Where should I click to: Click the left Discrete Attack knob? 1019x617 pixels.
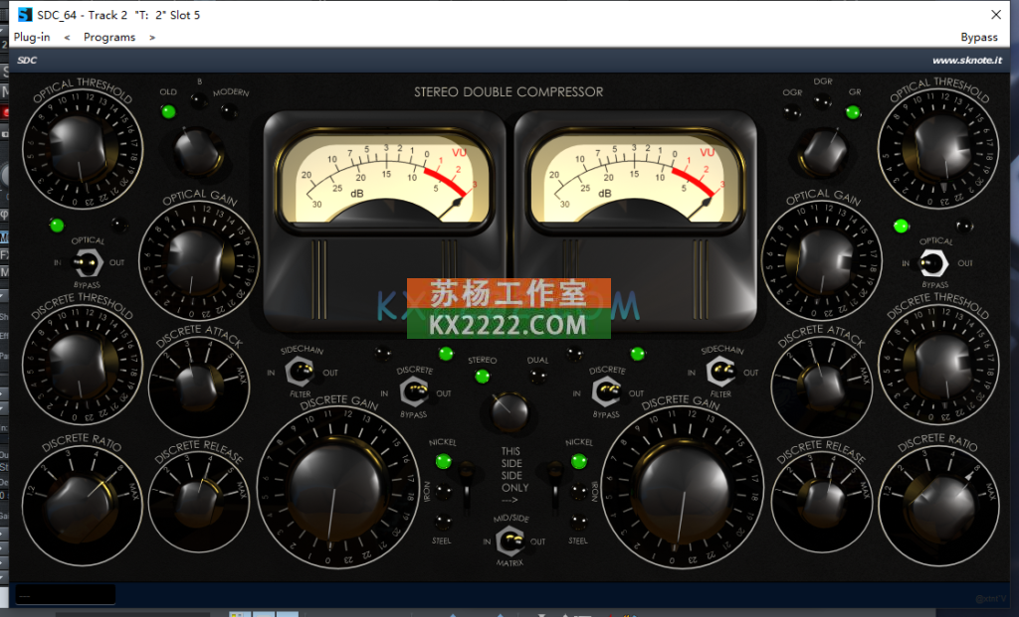pyautogui.click(x=198, y=387)
